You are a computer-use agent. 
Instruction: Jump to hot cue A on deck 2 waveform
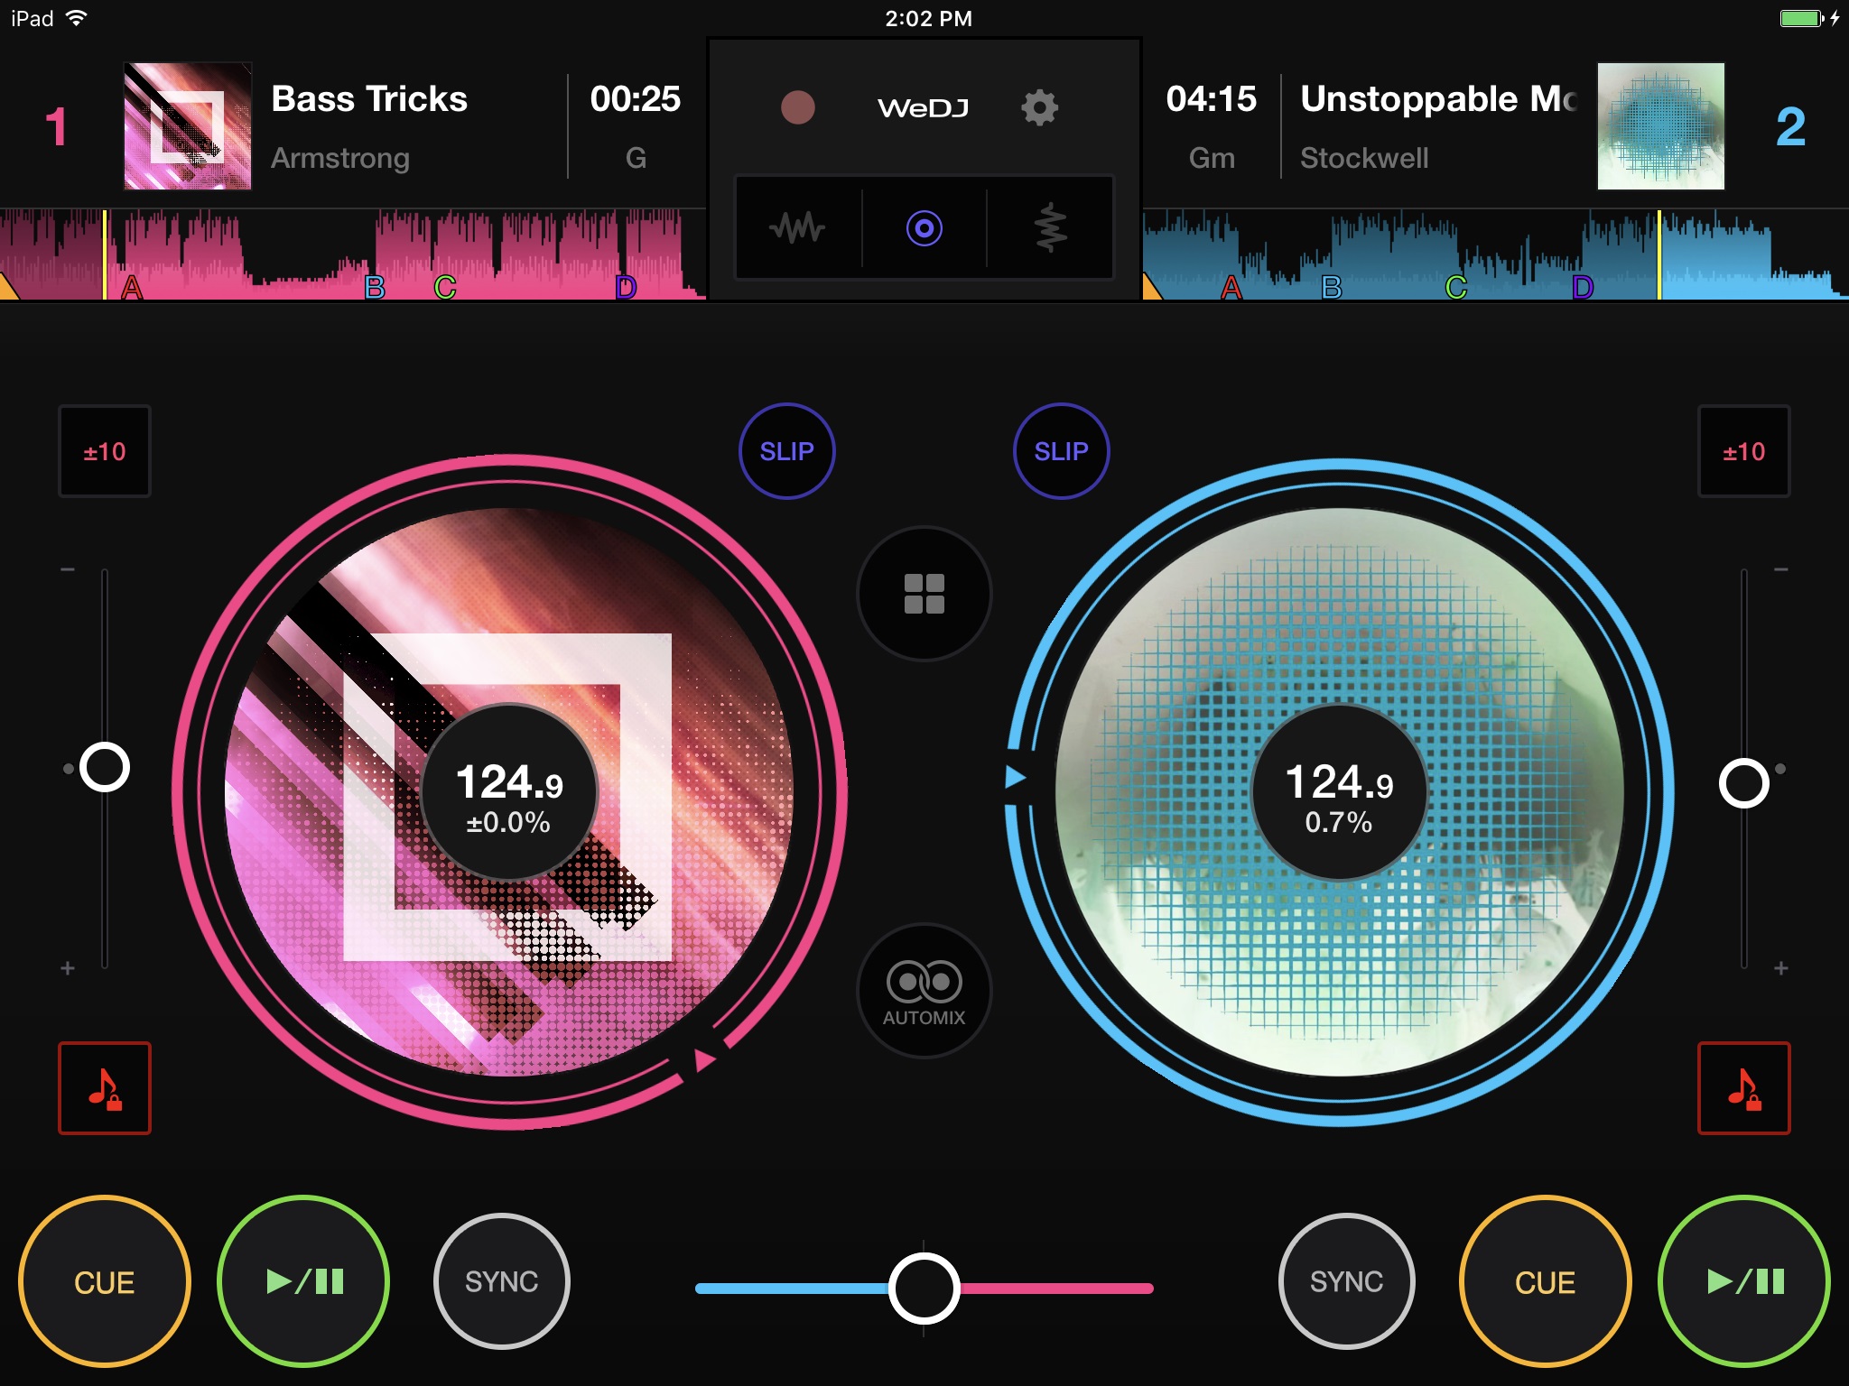[x=1231, y=287]
